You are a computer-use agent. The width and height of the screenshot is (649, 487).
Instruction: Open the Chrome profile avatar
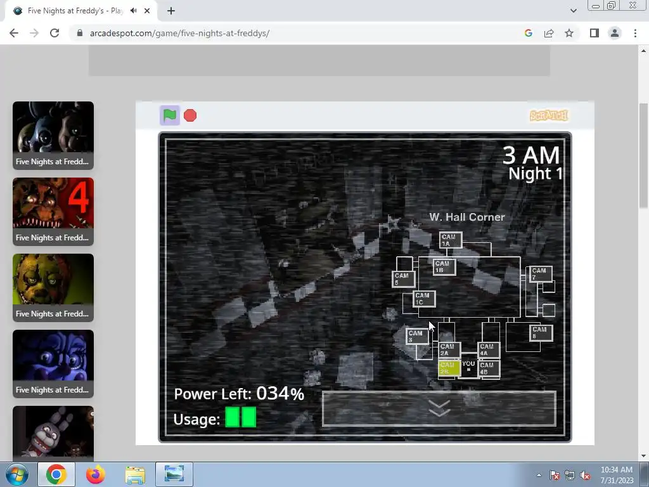[615, 33]
